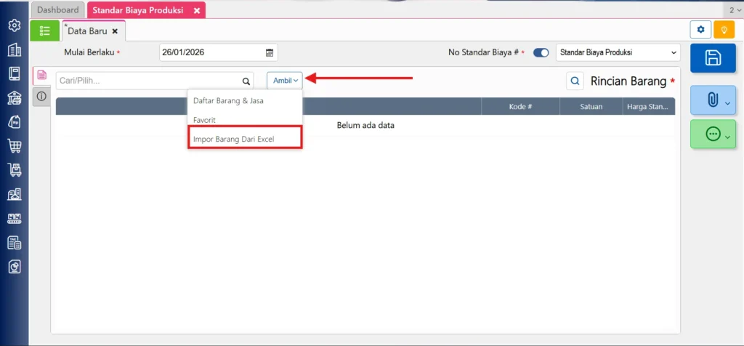Click the Ambil dropdown button
Viewport: 744px width, 346px height.
(285, 81)
